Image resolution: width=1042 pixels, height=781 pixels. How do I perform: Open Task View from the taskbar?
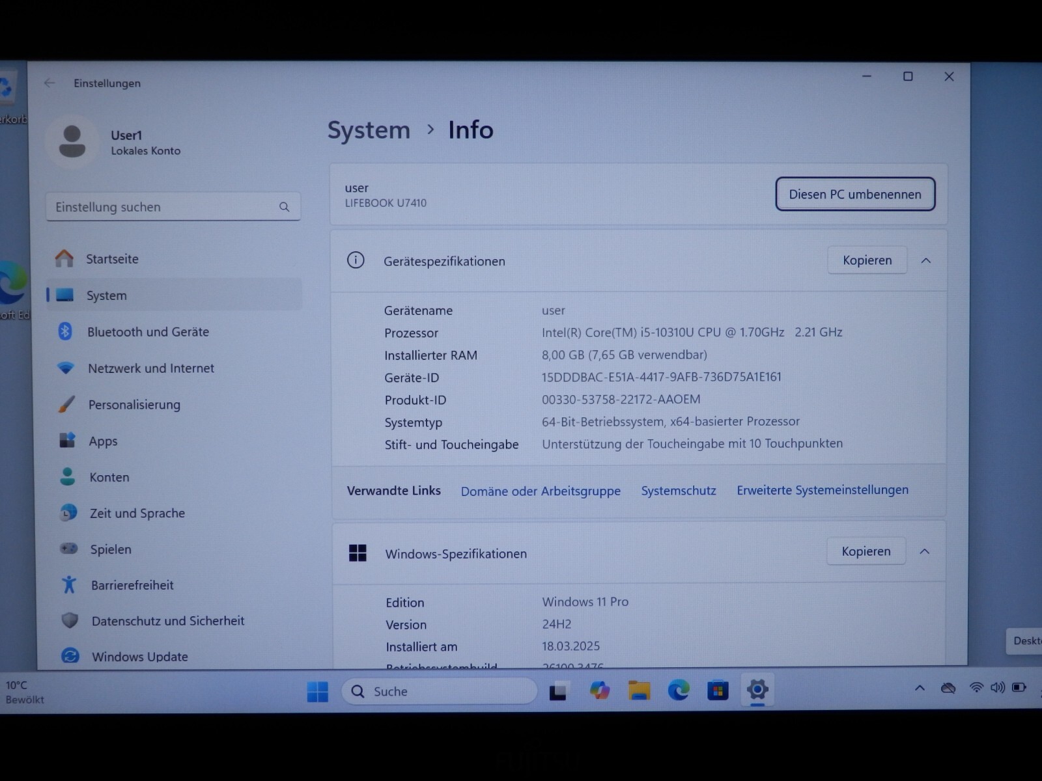tap(558, 691)
